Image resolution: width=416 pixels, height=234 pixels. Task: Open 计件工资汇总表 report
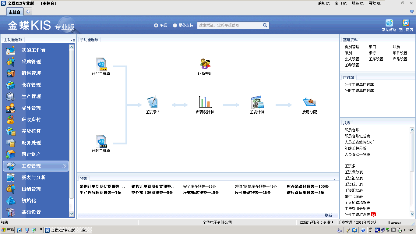(x=357, y=215)
